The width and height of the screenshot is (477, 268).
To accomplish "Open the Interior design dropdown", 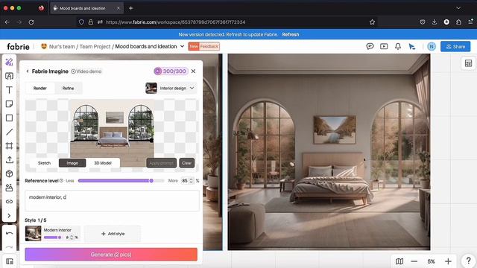I will tap(171, 88).
